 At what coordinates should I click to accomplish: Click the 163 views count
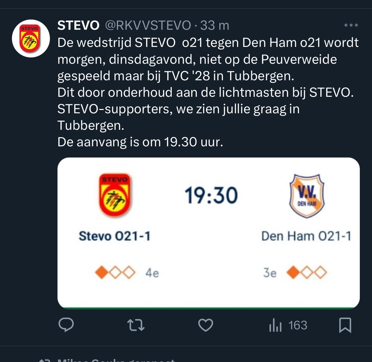pyautogui.click(x=298, y=325)
